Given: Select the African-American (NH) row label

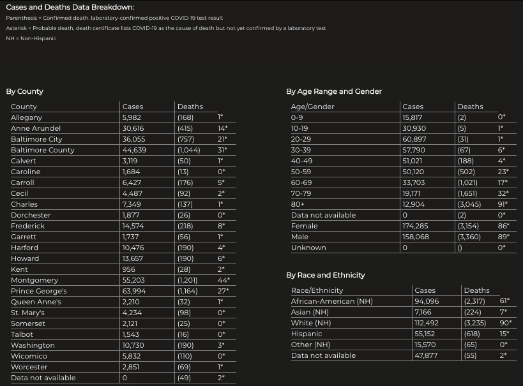Looking at the screenshot, I should point(331,301).
